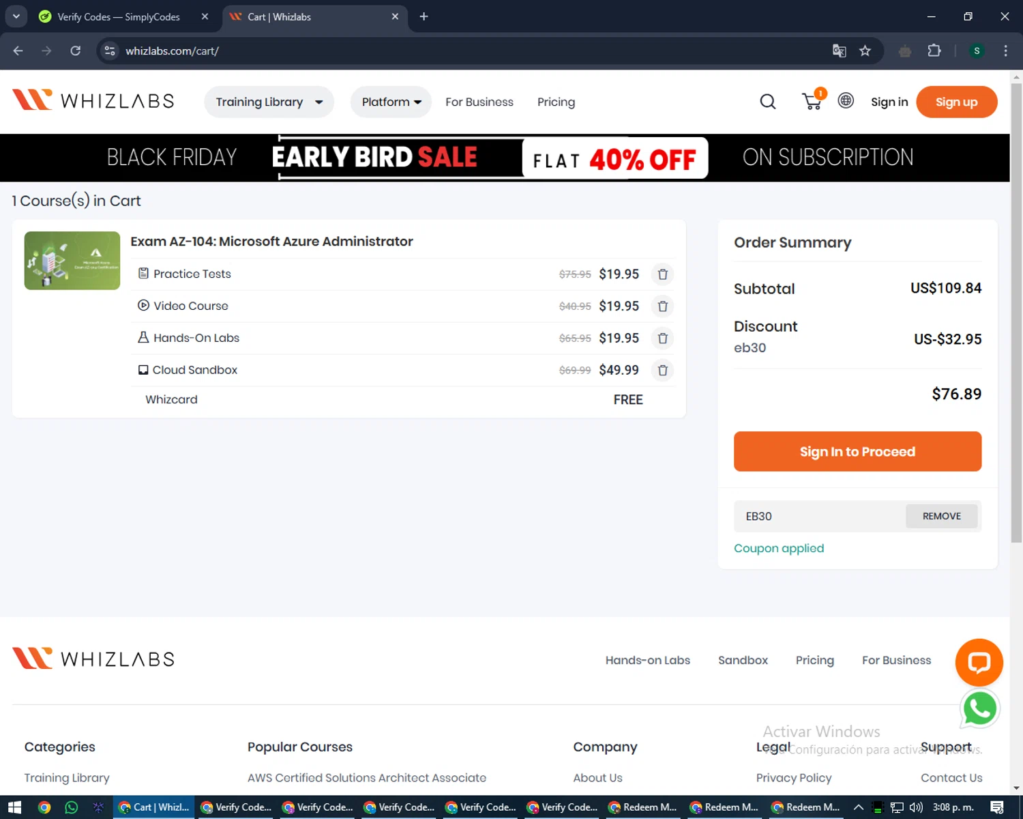
Task: Reload the page
Action: pyautogui.click(x=75, y=51)
